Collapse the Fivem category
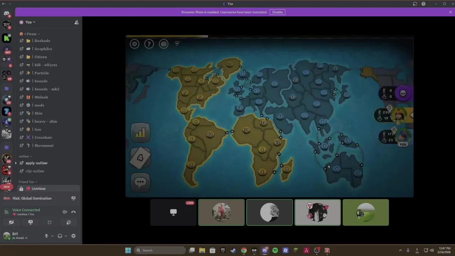This screenshot has width=455, height=256. tap(32, 34)
